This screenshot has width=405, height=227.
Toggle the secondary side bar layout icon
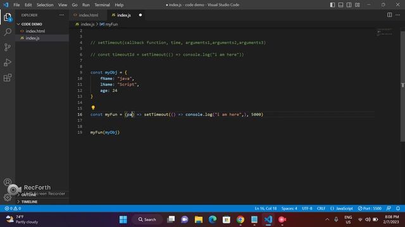349,4
